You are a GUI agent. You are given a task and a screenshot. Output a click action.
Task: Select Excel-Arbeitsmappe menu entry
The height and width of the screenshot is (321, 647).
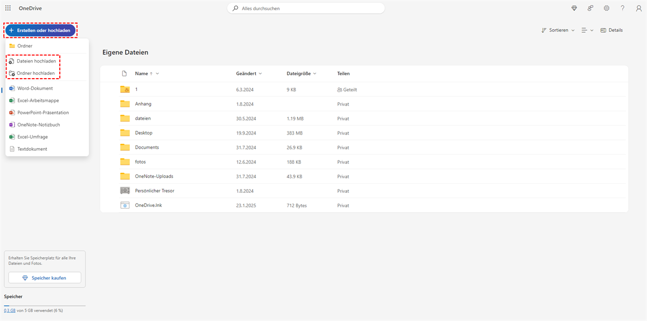point(38,100)
